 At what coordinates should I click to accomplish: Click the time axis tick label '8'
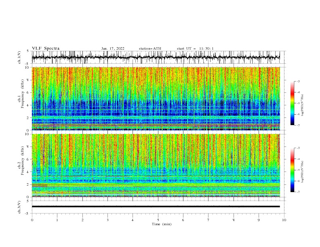(234, 220)
